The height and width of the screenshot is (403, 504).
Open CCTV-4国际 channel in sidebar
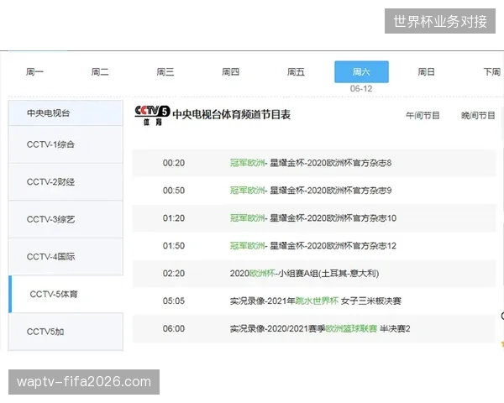66,256
